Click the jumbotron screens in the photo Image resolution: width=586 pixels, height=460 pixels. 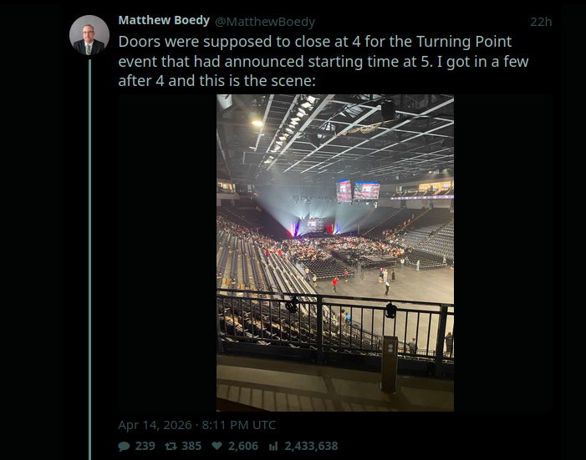(357, 190)
